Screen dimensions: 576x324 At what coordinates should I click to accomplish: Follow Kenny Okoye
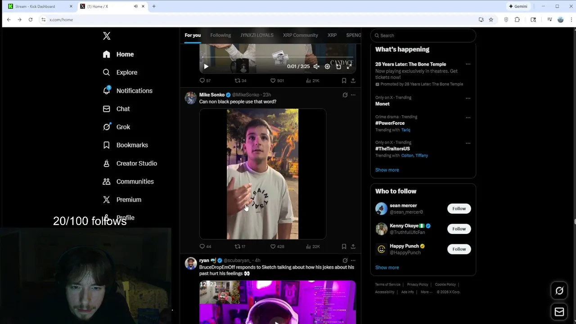pyautogui.click(x=459, y=229)
